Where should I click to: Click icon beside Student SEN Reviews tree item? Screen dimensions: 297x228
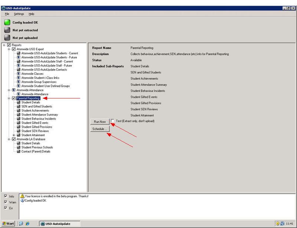(19, 131)
